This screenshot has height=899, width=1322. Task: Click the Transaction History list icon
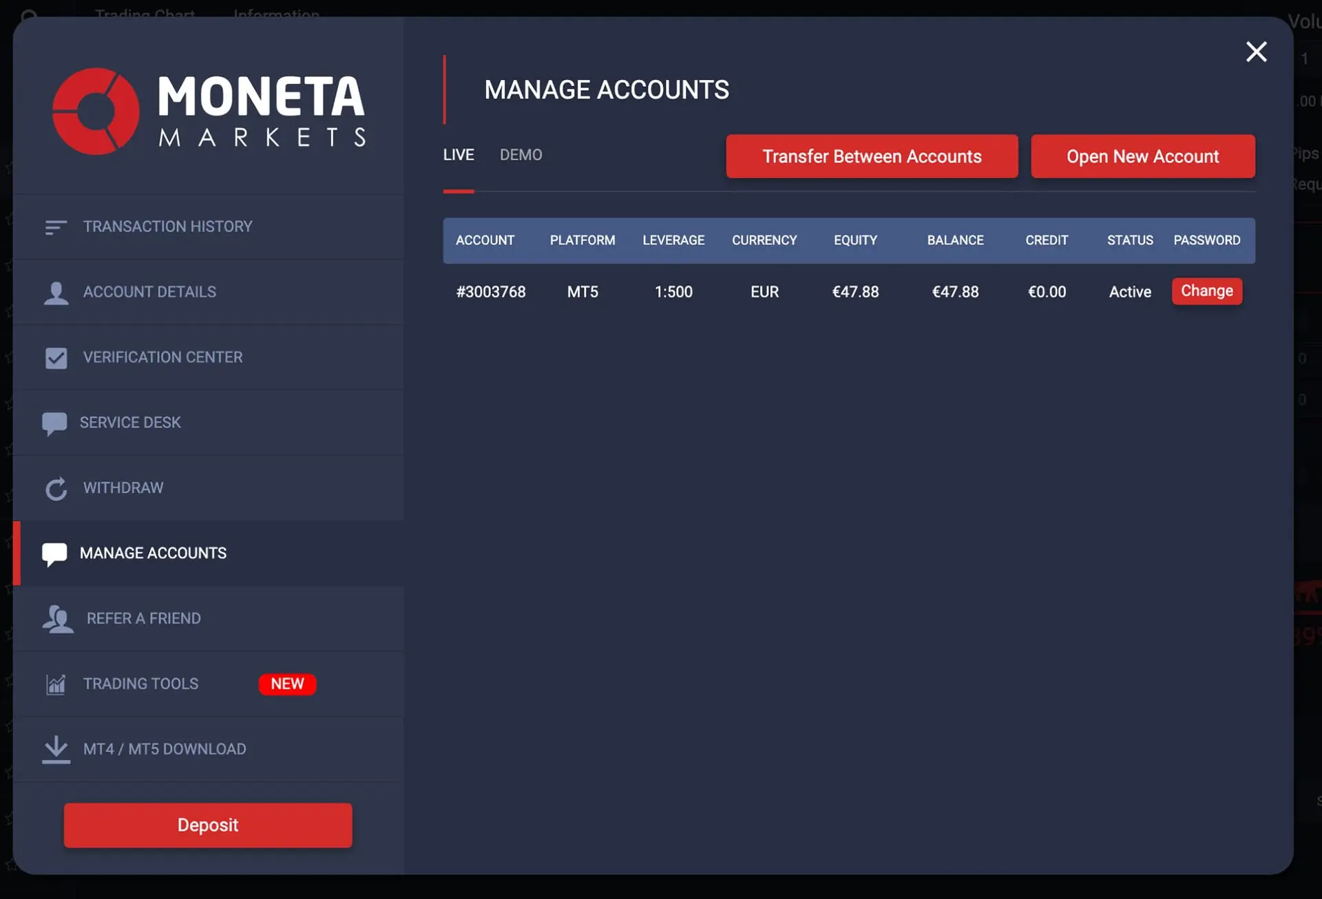tap(56, 227)
